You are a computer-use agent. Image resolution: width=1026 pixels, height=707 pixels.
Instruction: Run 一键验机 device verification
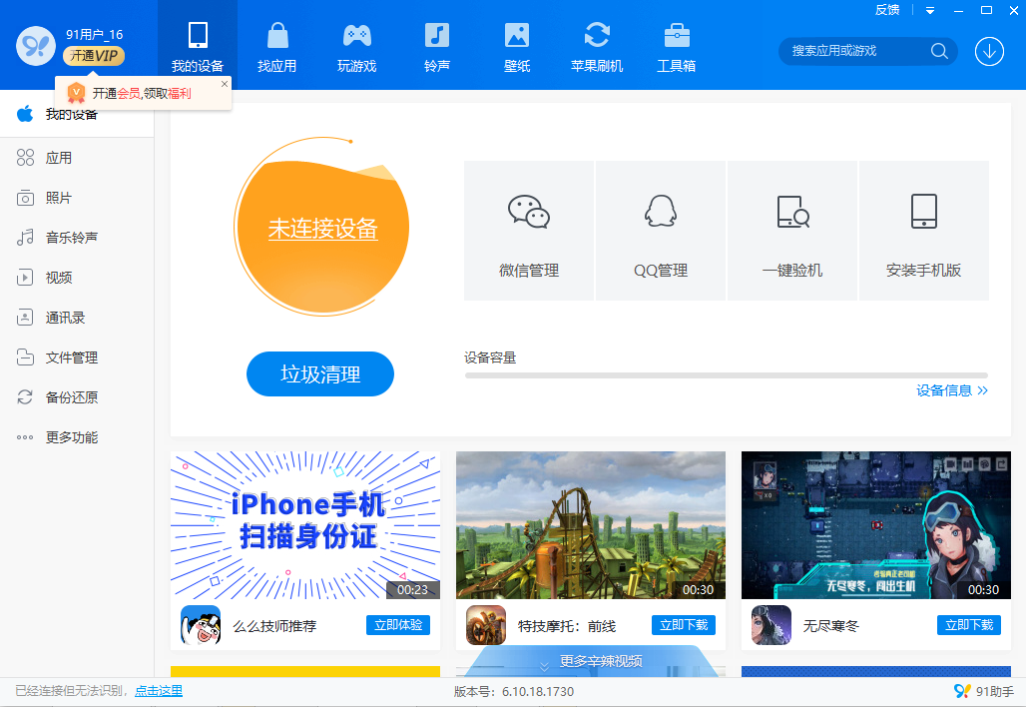coord(791,230)
